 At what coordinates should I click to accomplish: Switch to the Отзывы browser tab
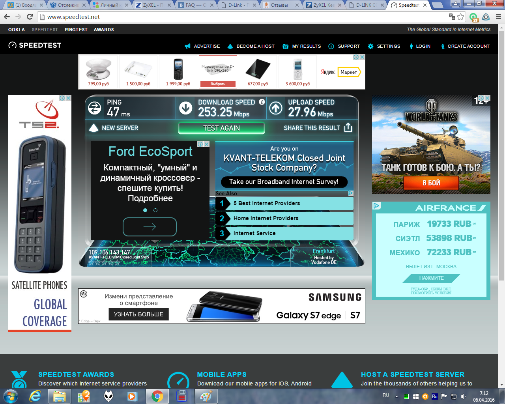click(281, 5)
